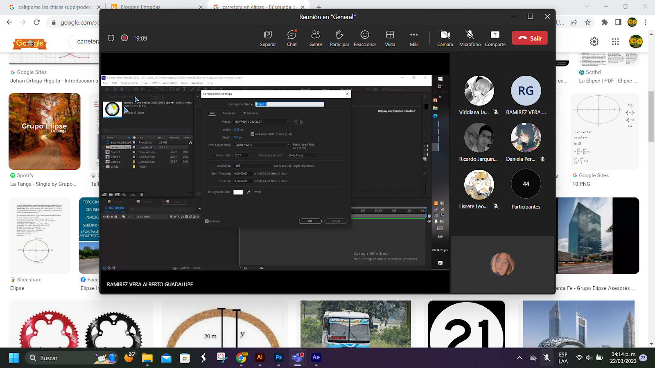Open the Chrome three-dot menu
Image resolution: width=655 pixels, height=368 pixels.
pos(646,22)
